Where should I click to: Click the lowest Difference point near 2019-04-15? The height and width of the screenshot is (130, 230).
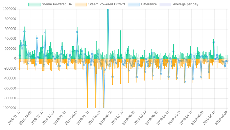185,82
